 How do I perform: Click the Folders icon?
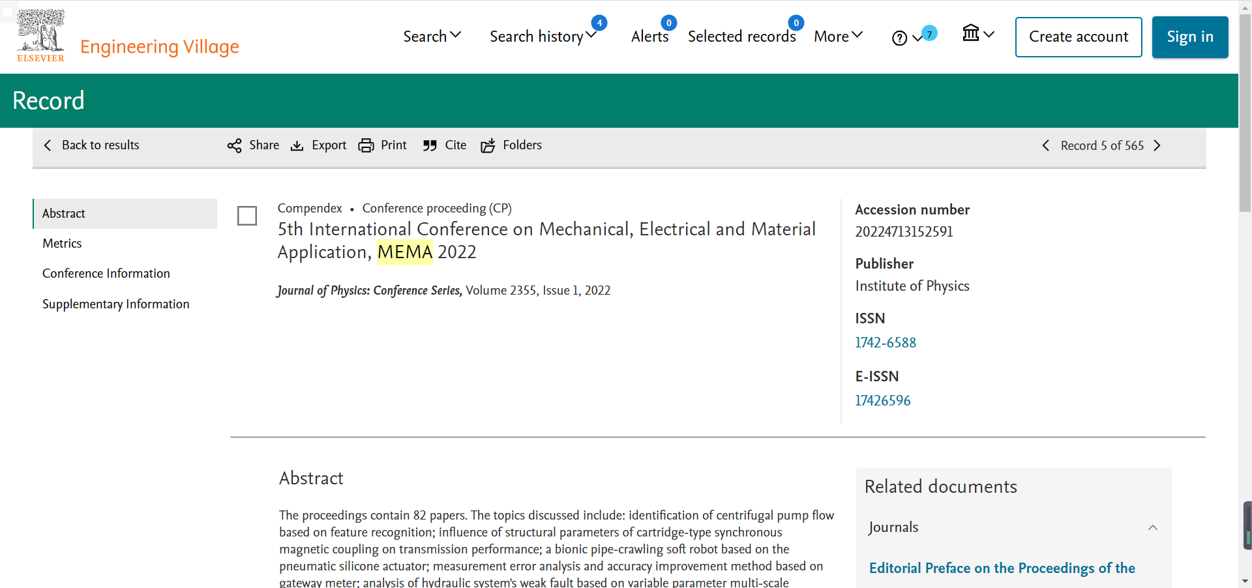tap(488, 145)
